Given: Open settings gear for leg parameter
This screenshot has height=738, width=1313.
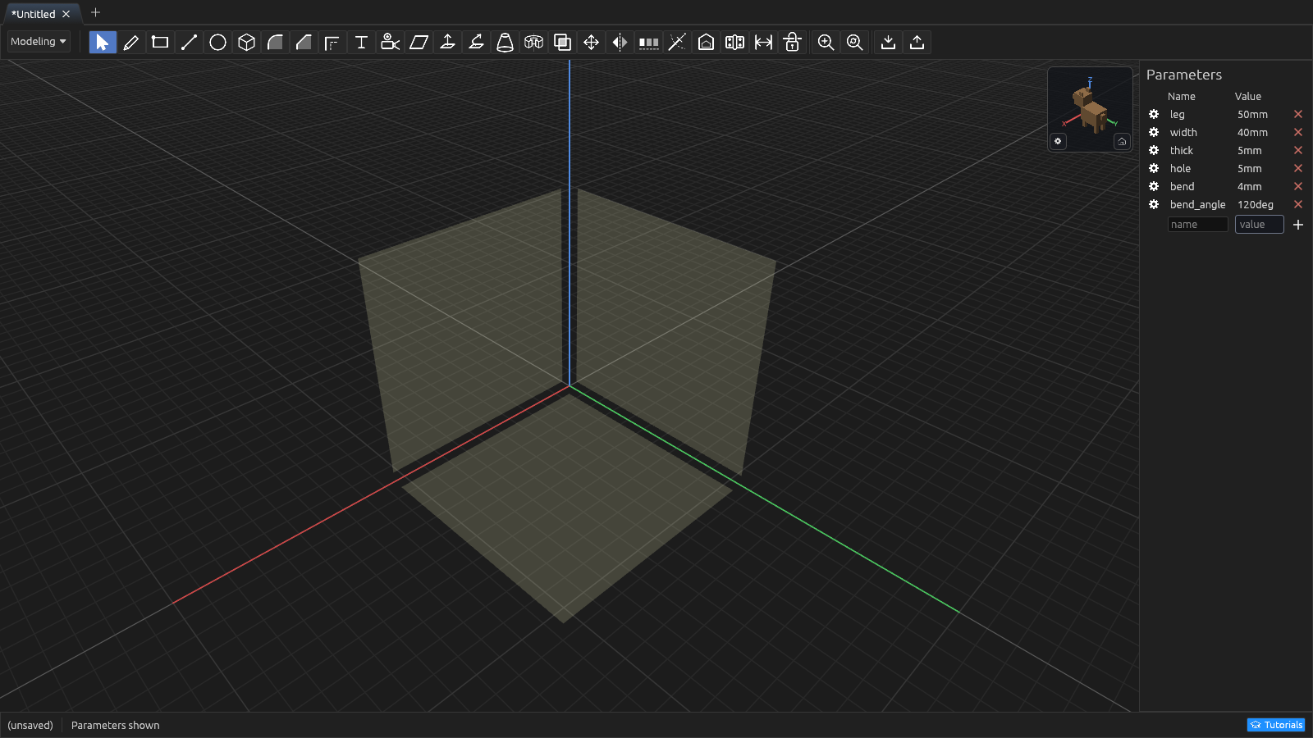Looking at the screenshot, I should (x=1154, y=114).
